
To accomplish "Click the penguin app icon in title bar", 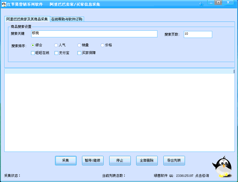I will (4, 4).
